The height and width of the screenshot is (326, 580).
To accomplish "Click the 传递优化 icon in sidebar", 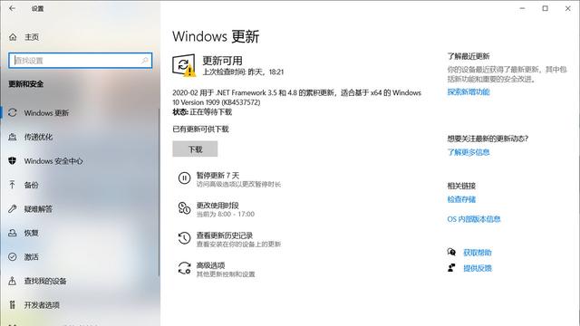I will click(12, 137).
